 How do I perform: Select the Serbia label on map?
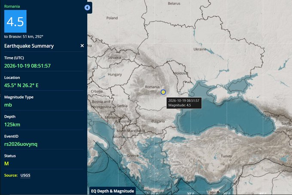click(122, 106)
